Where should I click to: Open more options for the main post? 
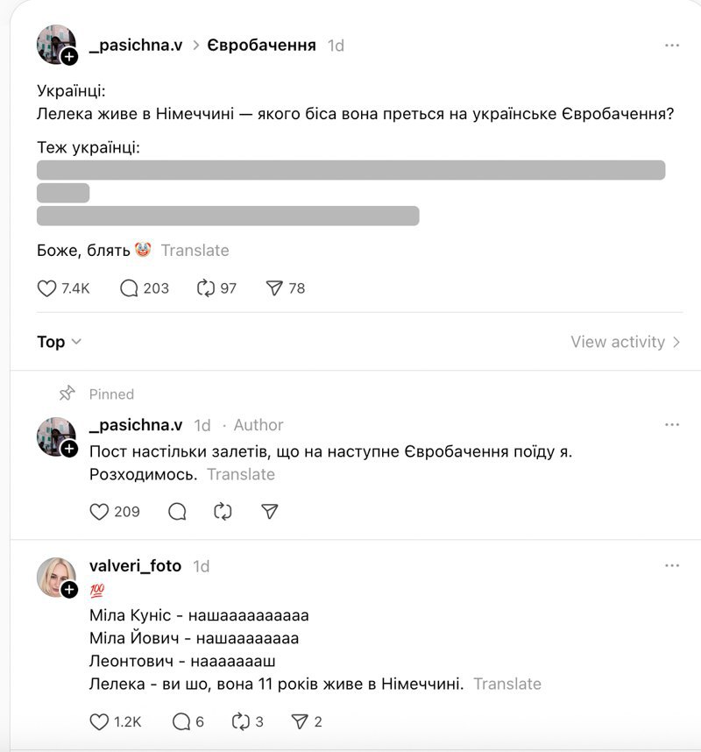click(672, 45)
